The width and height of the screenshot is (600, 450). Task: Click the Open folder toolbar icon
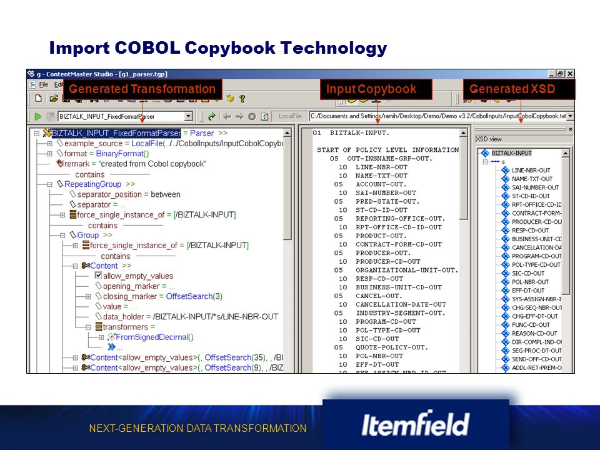[54, 98]
